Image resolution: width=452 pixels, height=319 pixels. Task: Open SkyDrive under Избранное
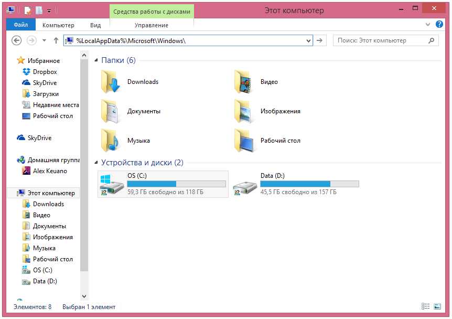coord(39,83)
